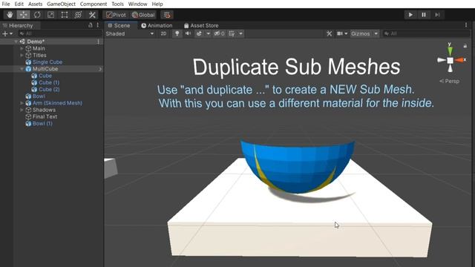
Task: Open the Shaded draw mode dropdown
Action: tap(130, 33)
